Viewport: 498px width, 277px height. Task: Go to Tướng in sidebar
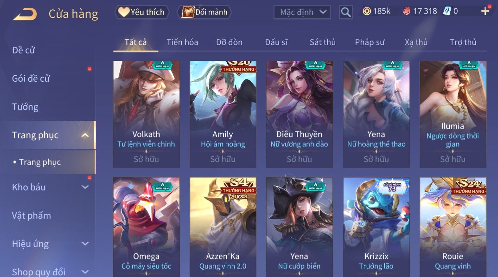click(25, 107)
